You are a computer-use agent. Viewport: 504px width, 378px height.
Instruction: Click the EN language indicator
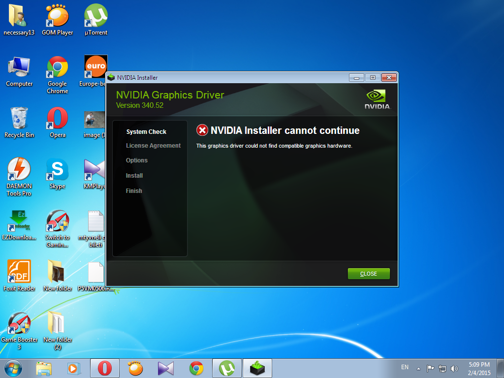coord(405,367)
